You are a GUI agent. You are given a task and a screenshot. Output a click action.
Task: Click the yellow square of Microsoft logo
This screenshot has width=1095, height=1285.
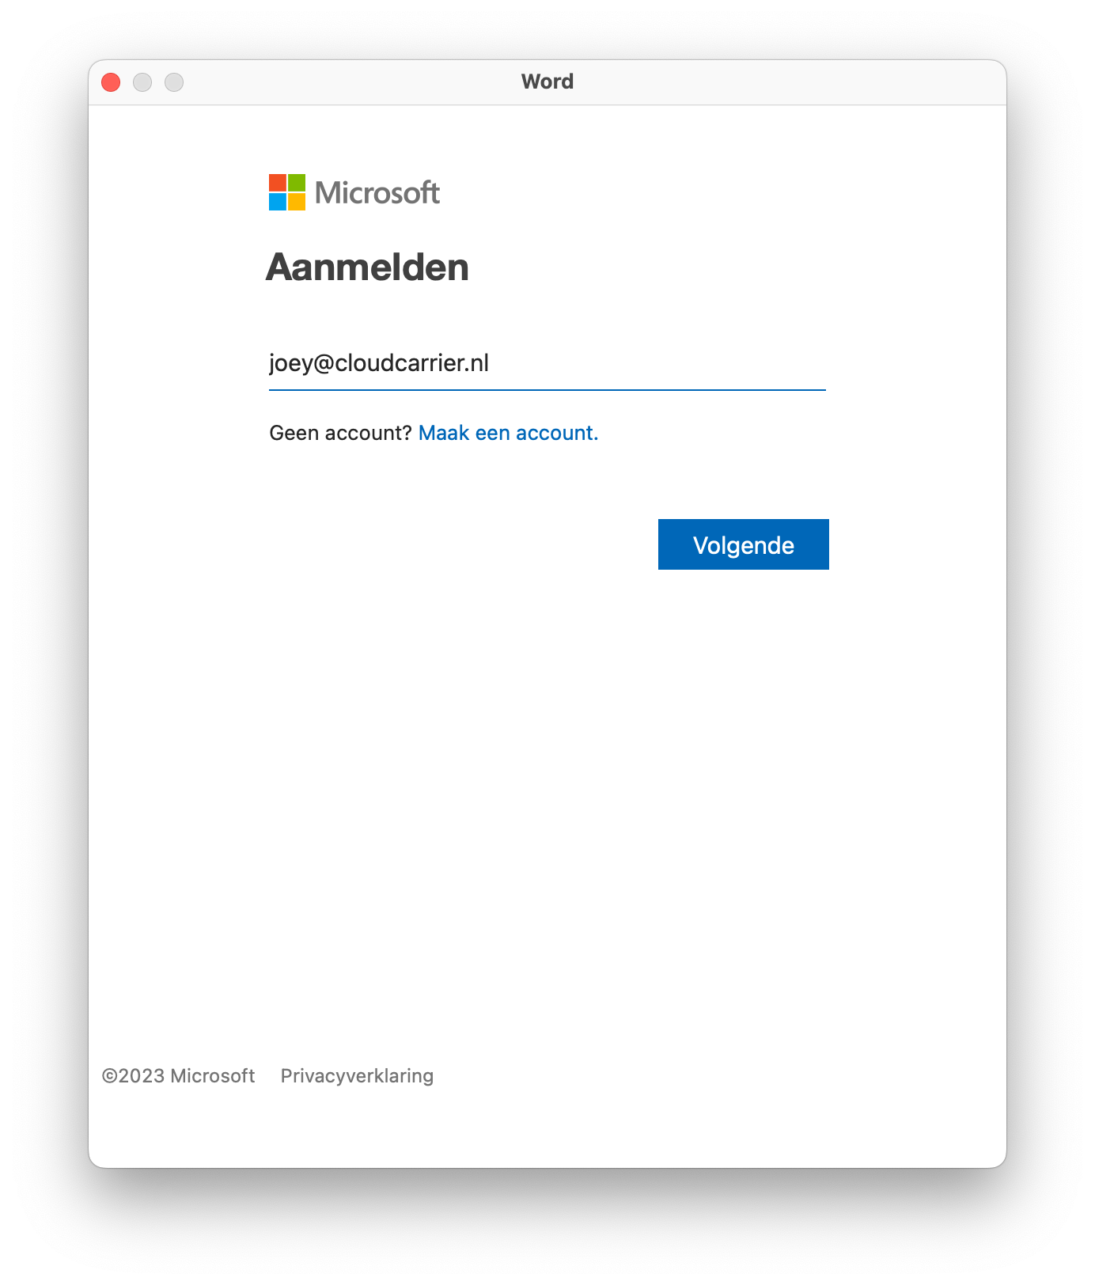click(297, 202)
